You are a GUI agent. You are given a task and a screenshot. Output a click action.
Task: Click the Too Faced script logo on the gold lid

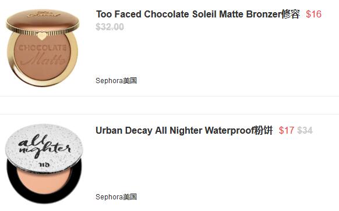(x=43, y=14)
